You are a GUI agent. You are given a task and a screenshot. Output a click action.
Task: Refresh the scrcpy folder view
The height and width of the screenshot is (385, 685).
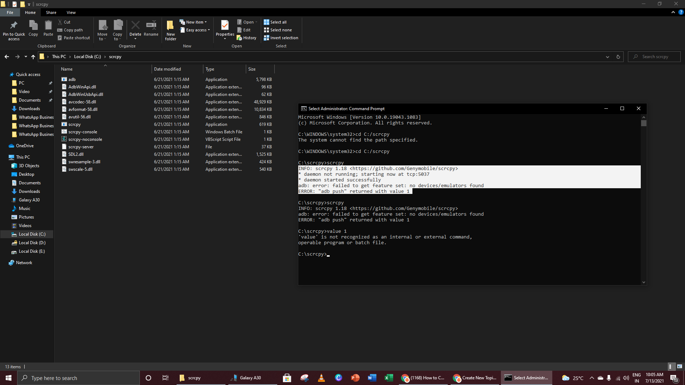[618, 57]
